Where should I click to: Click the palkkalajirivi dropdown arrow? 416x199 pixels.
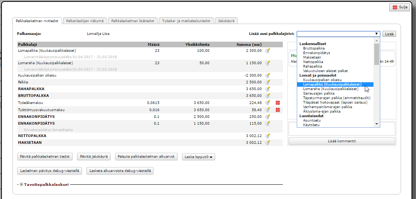point(377,34)
